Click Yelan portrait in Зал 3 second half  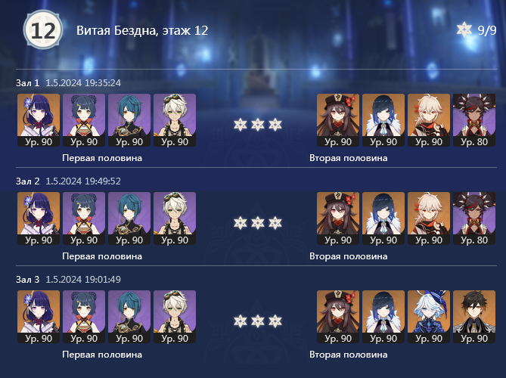click(x=383, y=317)
